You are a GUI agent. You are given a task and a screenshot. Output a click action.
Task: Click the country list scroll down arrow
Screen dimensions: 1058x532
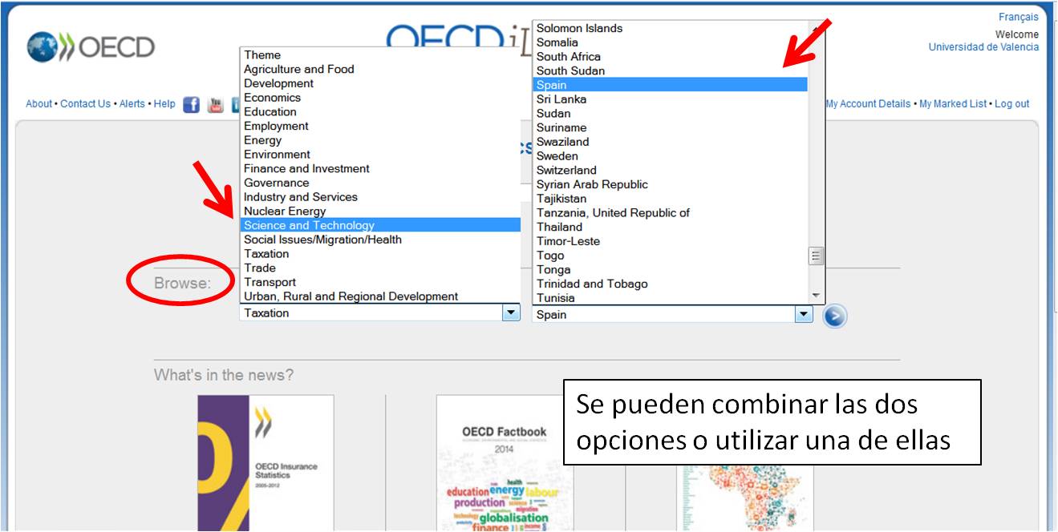817,296
